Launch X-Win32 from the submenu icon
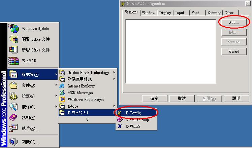This screenshot has height=148, width=252. point(119,126)
